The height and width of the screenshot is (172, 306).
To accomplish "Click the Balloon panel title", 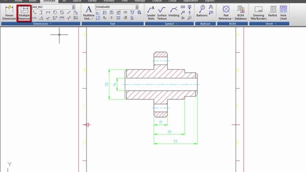I will tap(205, 24).
